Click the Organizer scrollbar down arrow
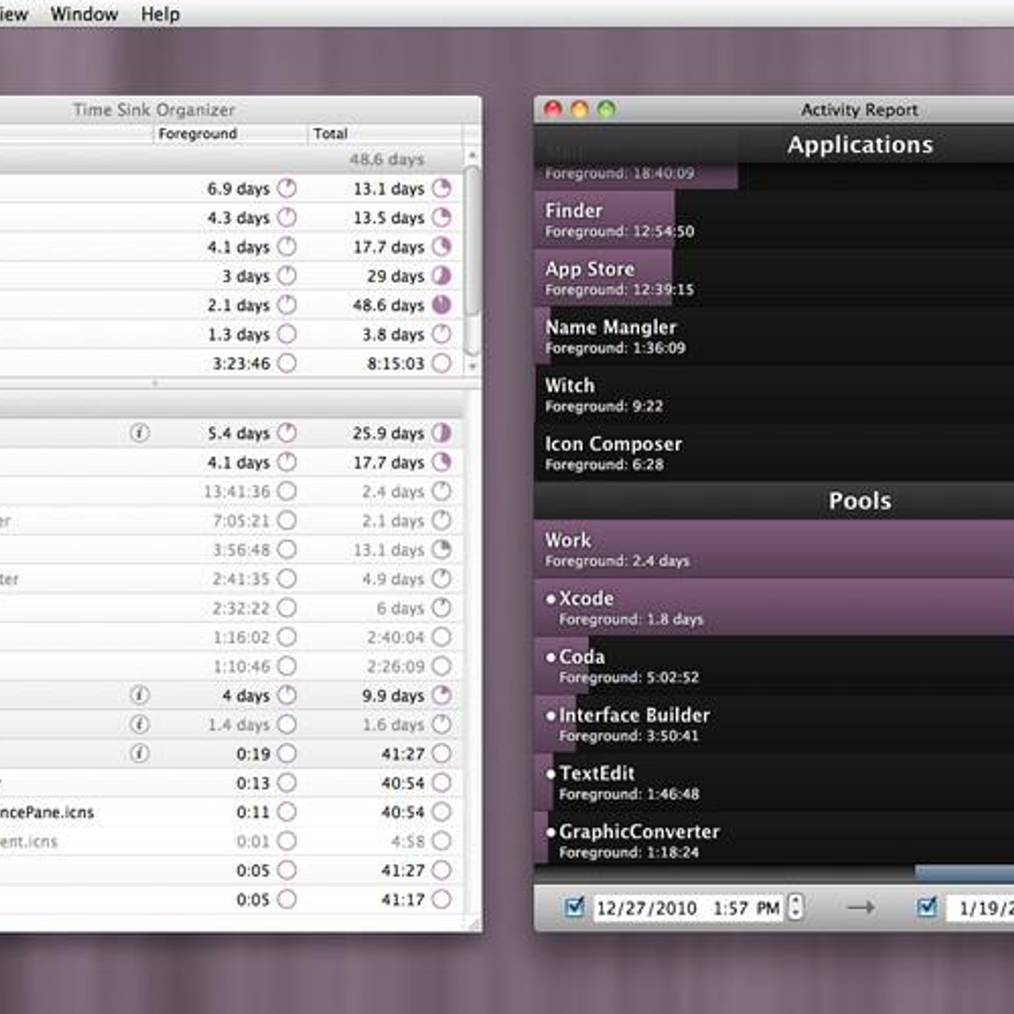The image size is (1014, 1014). [x=472, y=367]
